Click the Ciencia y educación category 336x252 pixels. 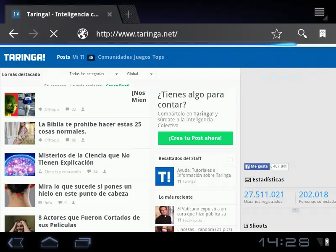coord(63,172)
